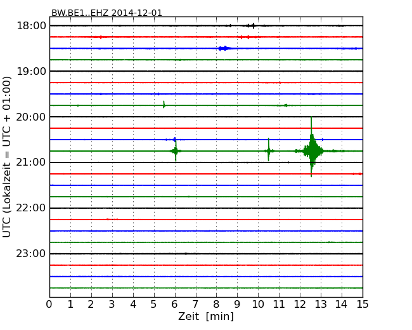Image resolution: width=412 pixels, height=330 pixels.
Task: Click x-axis tick label 10
Action: [258, 304]
